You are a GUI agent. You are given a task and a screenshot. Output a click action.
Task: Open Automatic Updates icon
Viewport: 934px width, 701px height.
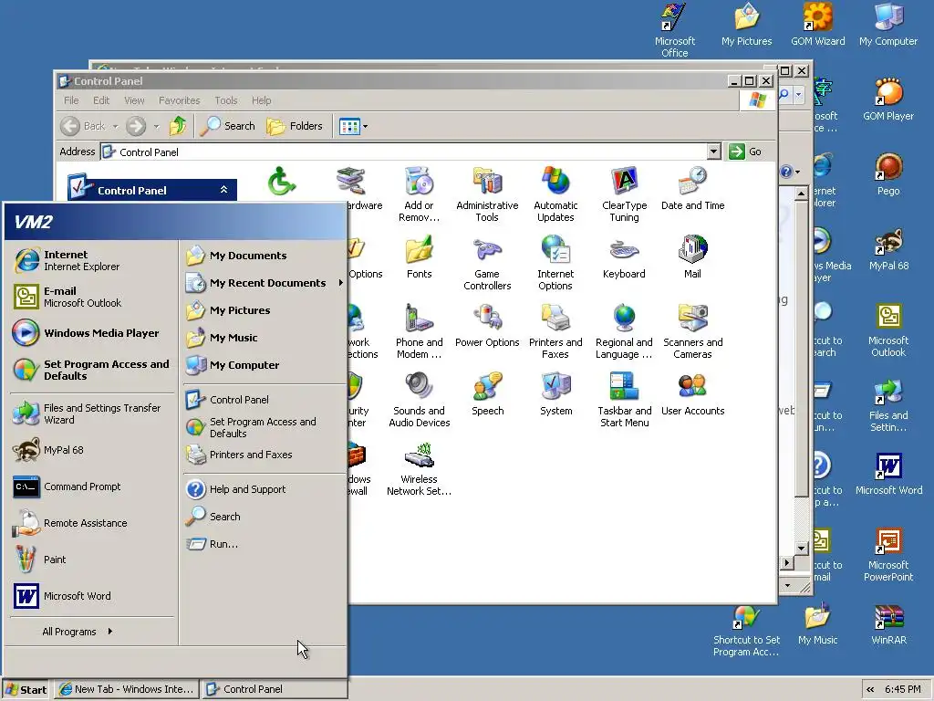coord(555,194)
